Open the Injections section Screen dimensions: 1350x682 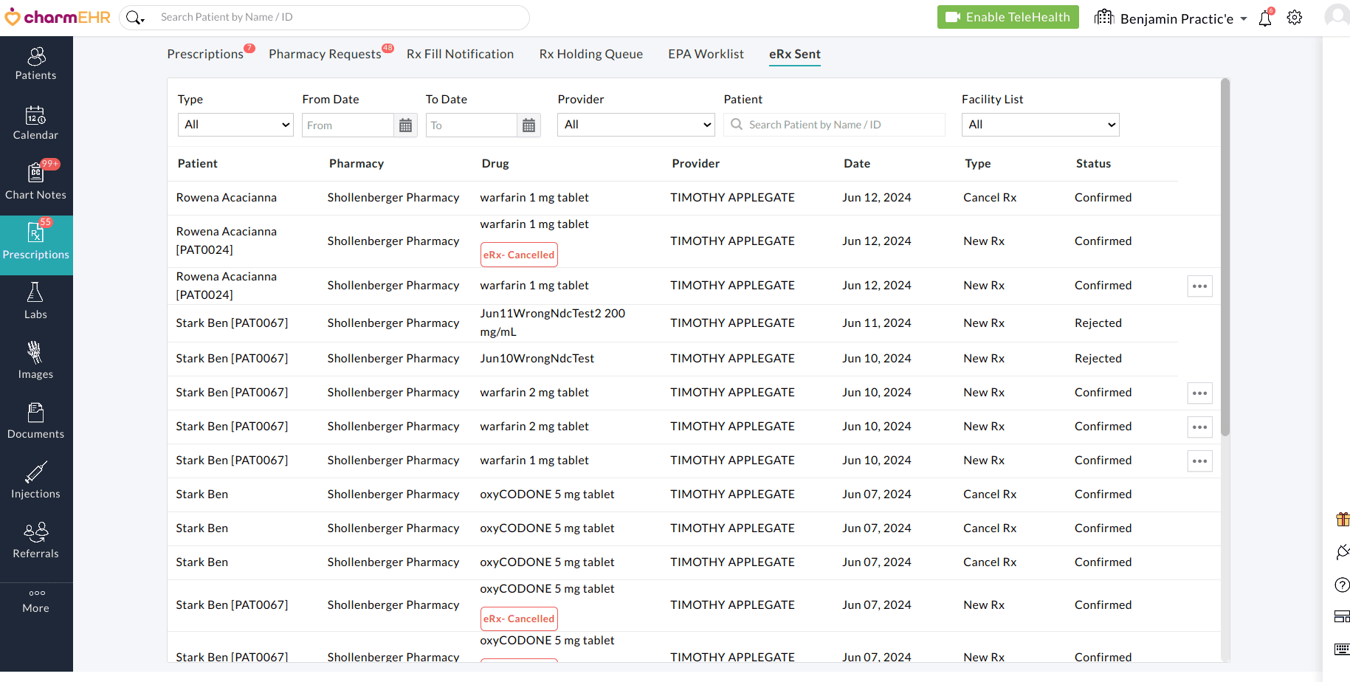pyautogui.click(x=35, y=481)
